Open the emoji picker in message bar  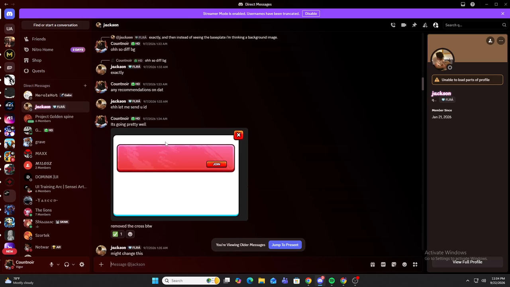coord(404,264)
